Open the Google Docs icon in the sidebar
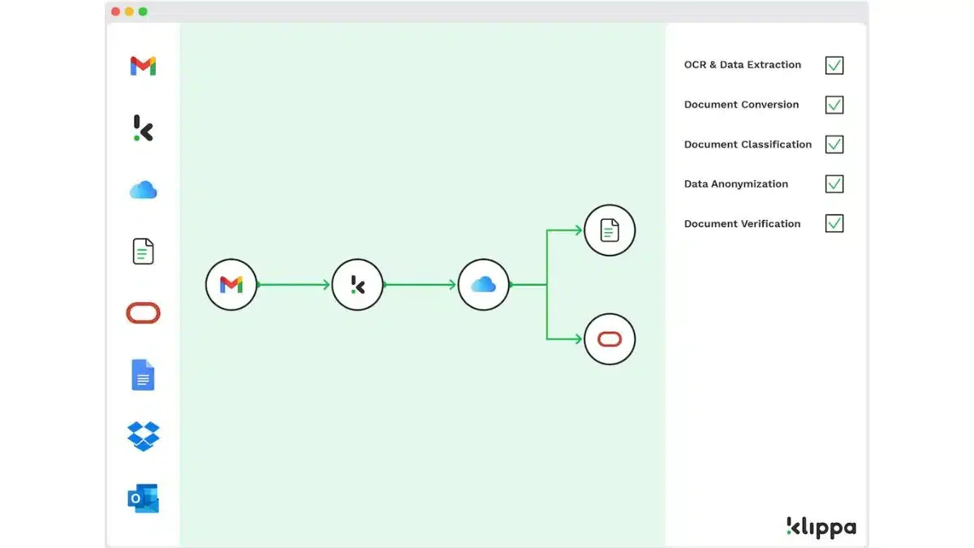The width and height of the screenshot is (974, 548). (143, 375)
